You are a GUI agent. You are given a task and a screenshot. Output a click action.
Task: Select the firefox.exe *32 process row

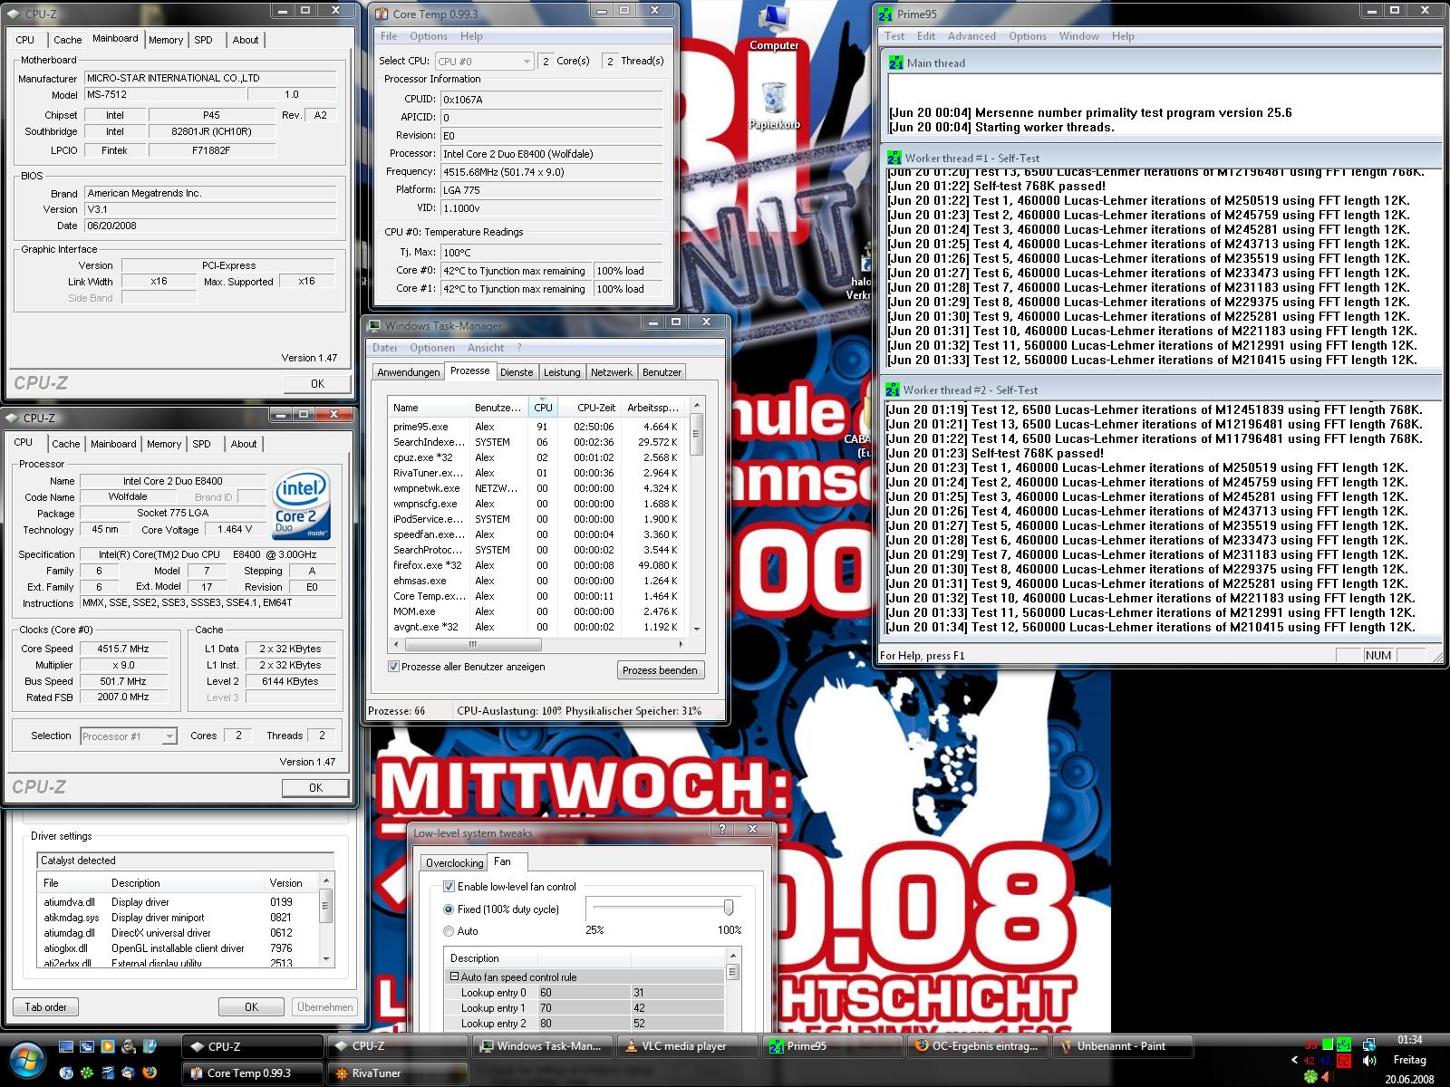click(537, 565)
